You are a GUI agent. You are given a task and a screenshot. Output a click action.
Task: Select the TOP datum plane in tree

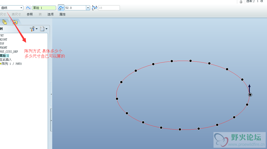[2, 44]
